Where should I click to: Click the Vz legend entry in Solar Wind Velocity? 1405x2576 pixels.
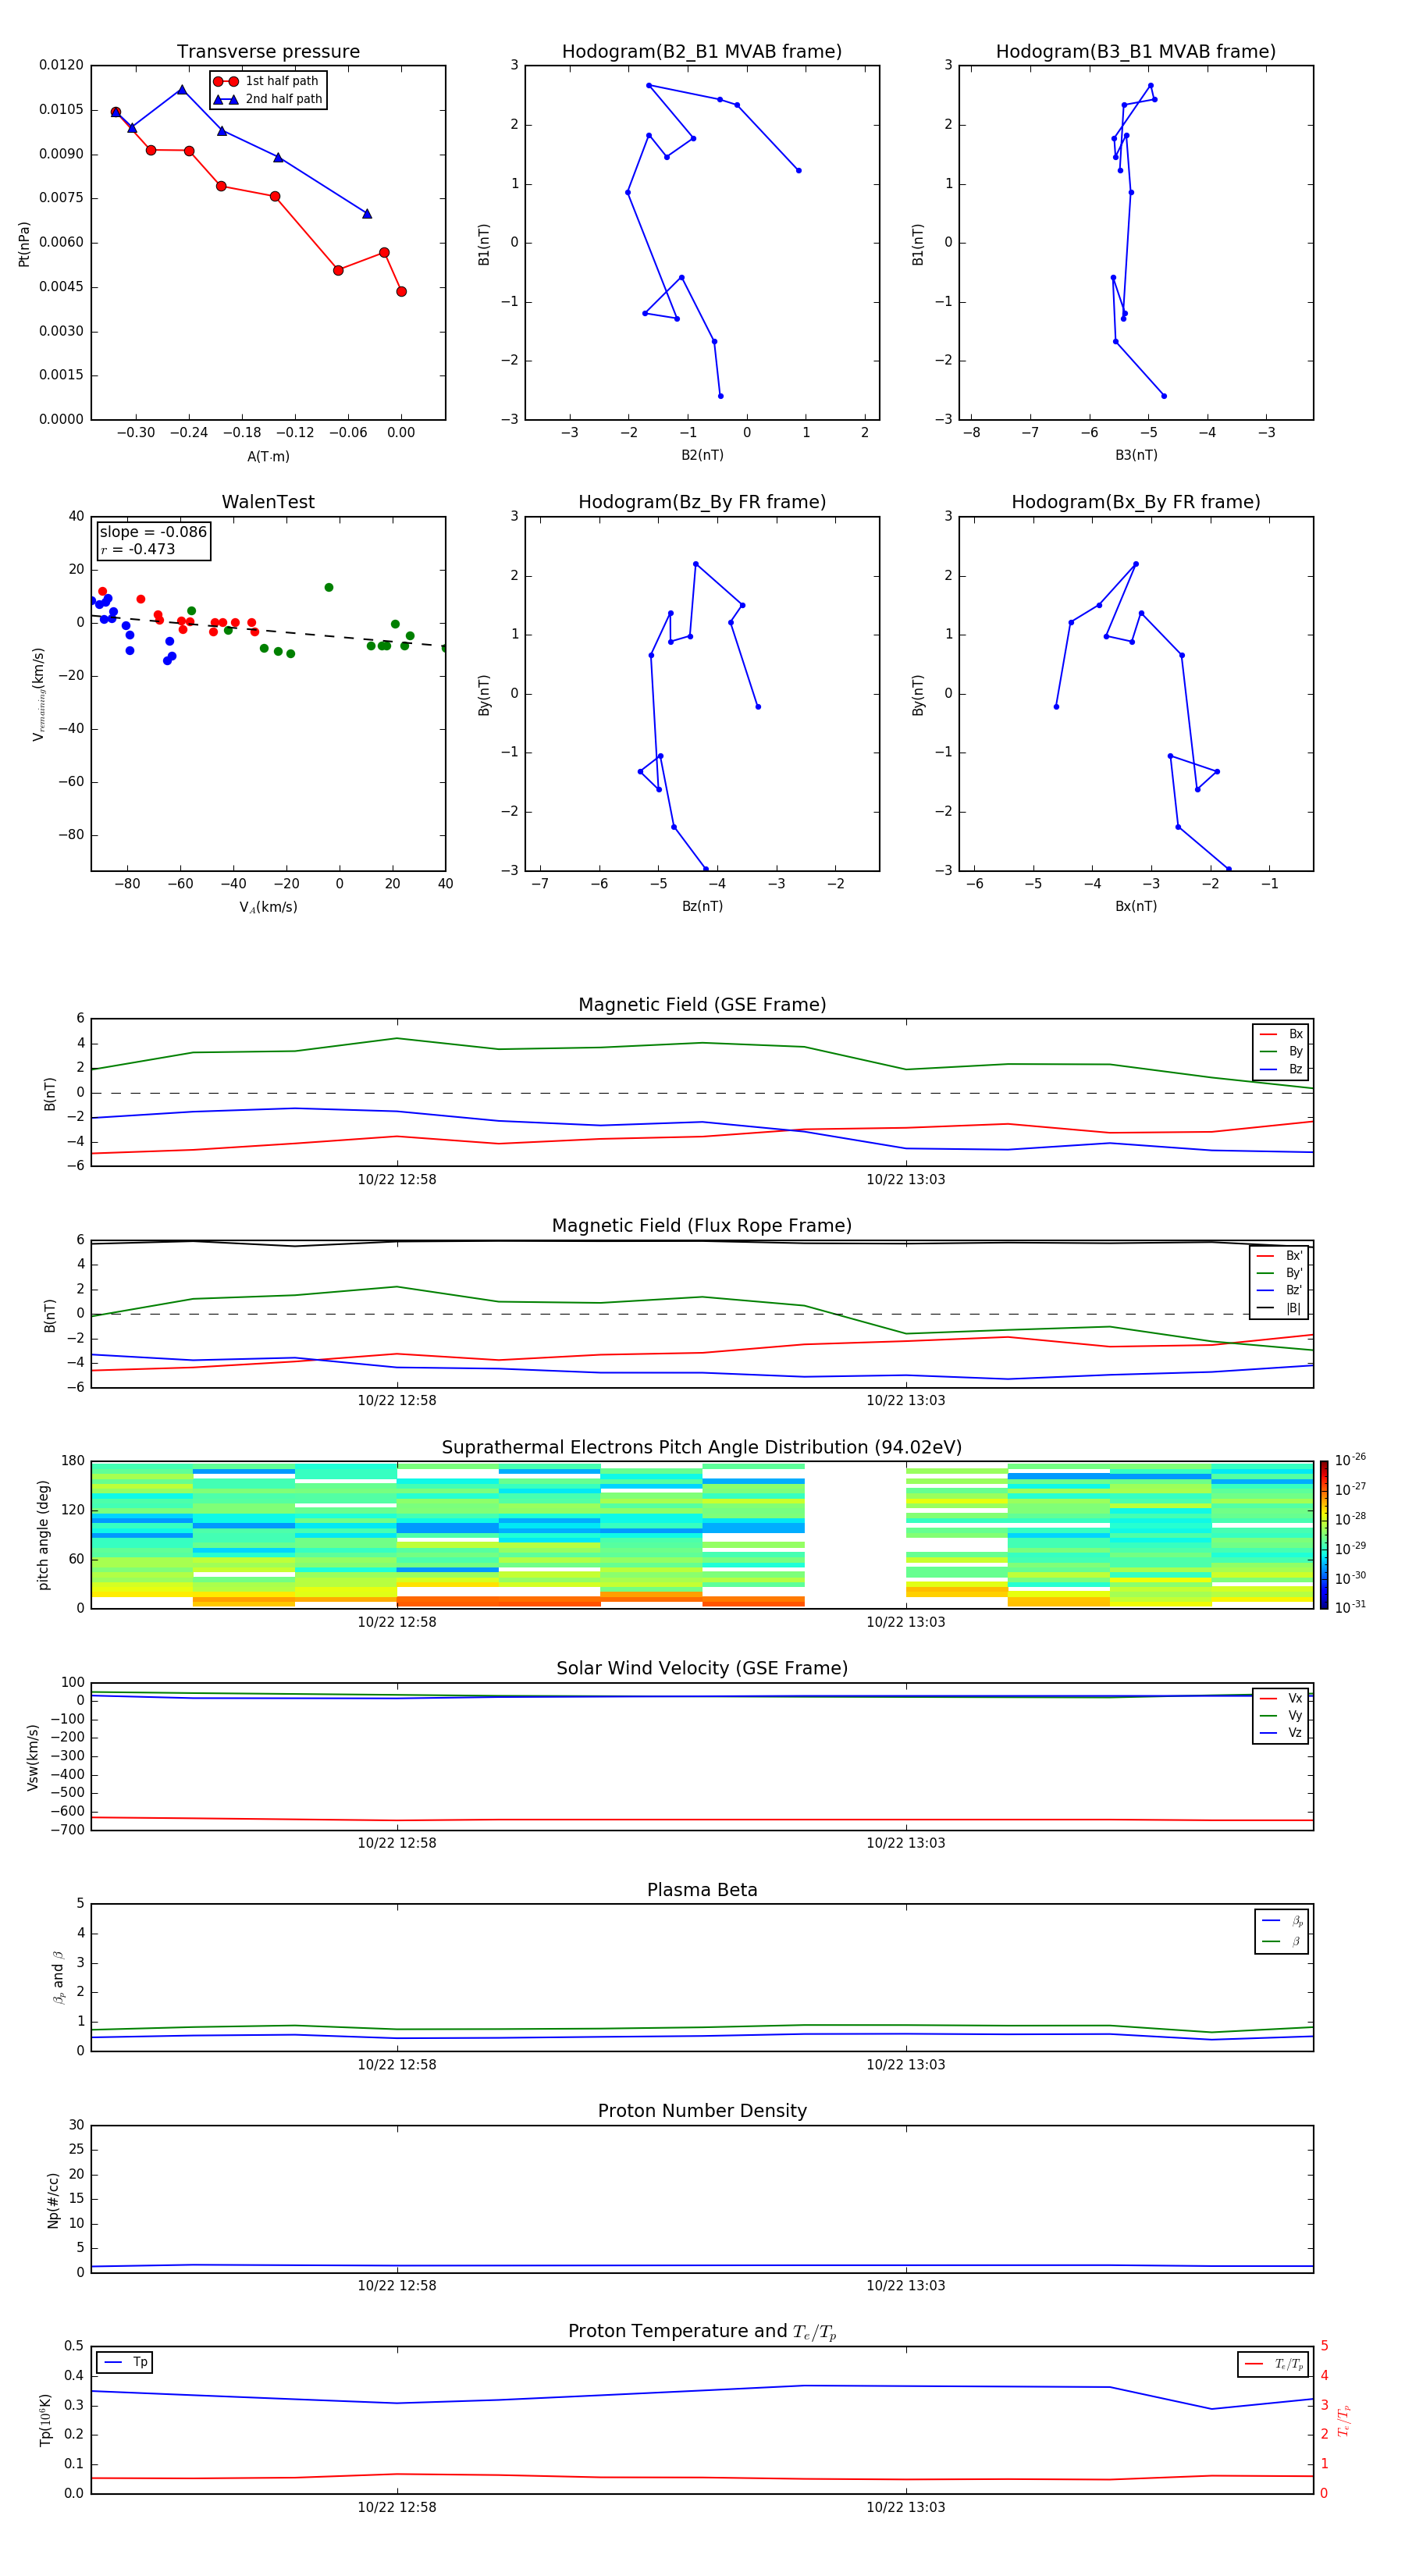(x=1281, y=1732)
